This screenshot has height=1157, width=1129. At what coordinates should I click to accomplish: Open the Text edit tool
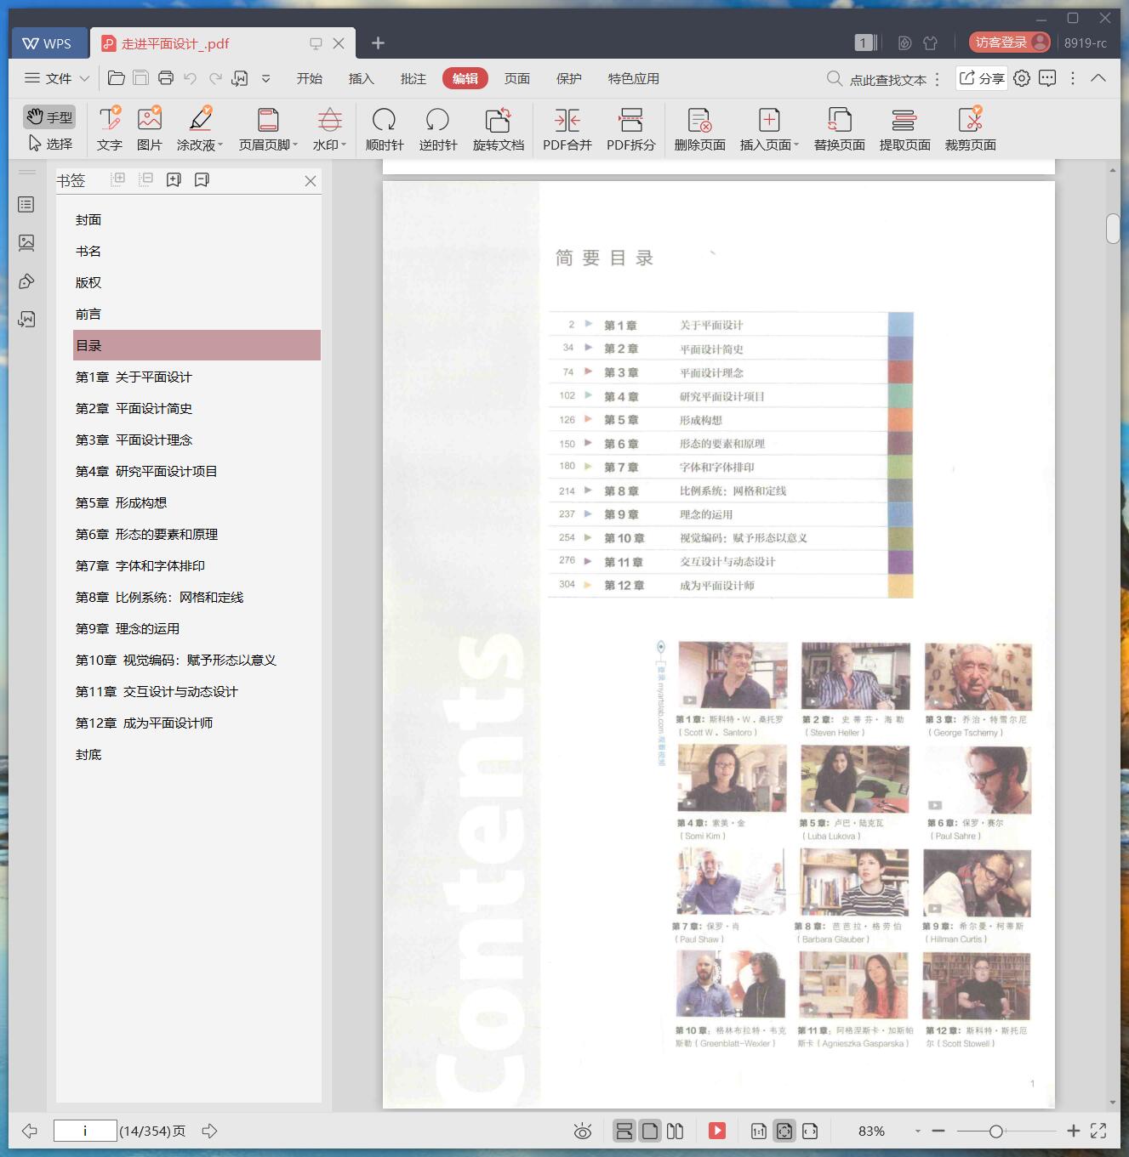point(109,129)
